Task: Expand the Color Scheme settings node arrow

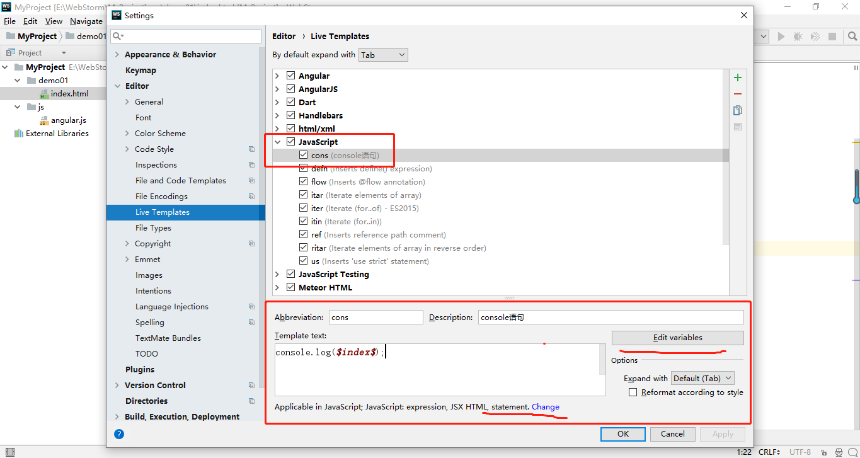Action: tap(127, 134)
